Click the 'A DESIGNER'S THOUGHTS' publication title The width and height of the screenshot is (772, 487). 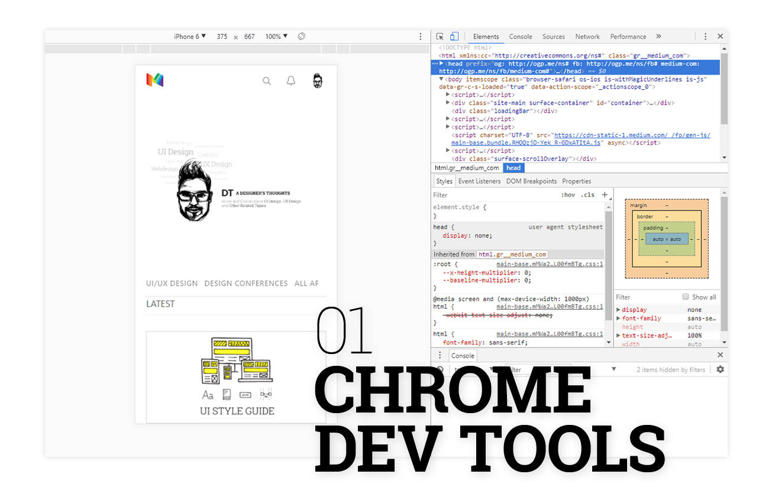(x=263, y=193)
